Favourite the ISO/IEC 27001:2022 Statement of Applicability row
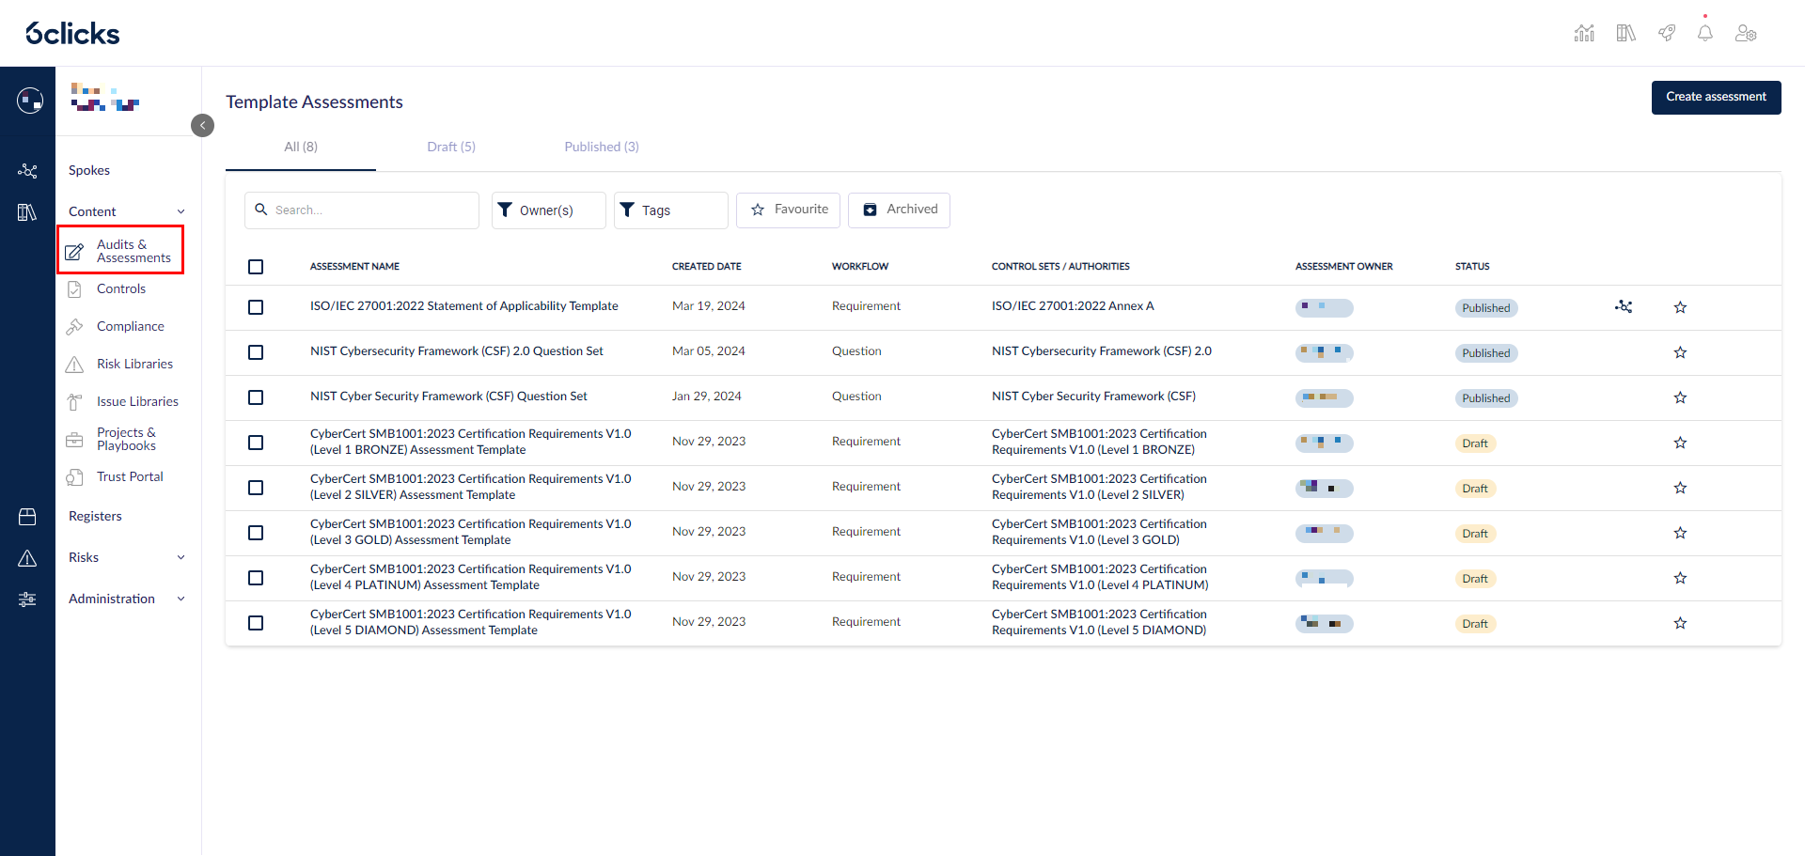This screenshot has width=1805, height=856. coord(1680,307)
